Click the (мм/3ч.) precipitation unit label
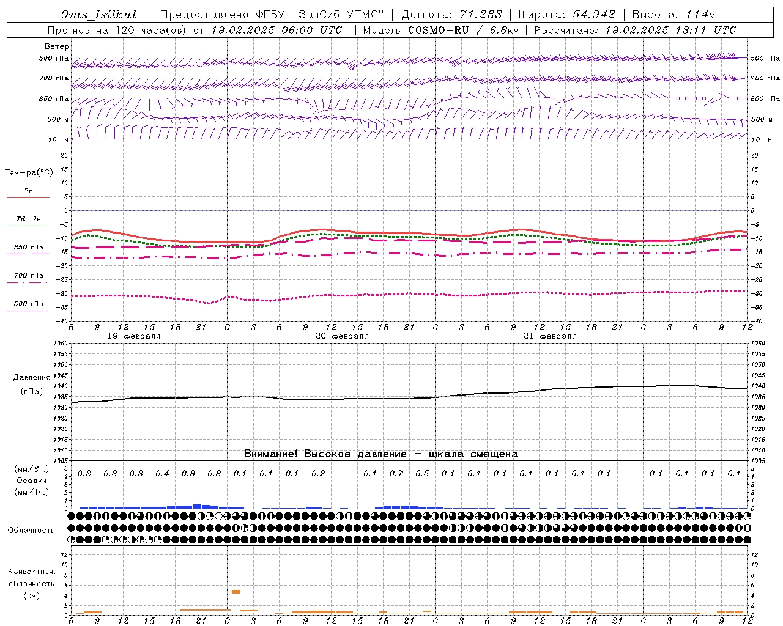Image resolution: width=783 pixels, height=626 pixels. click(32, 469)
